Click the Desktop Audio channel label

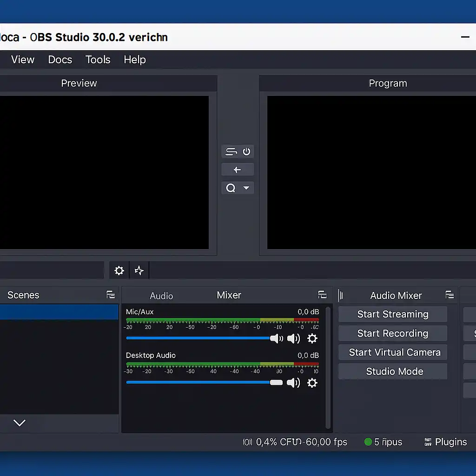(x=151, y=355)
